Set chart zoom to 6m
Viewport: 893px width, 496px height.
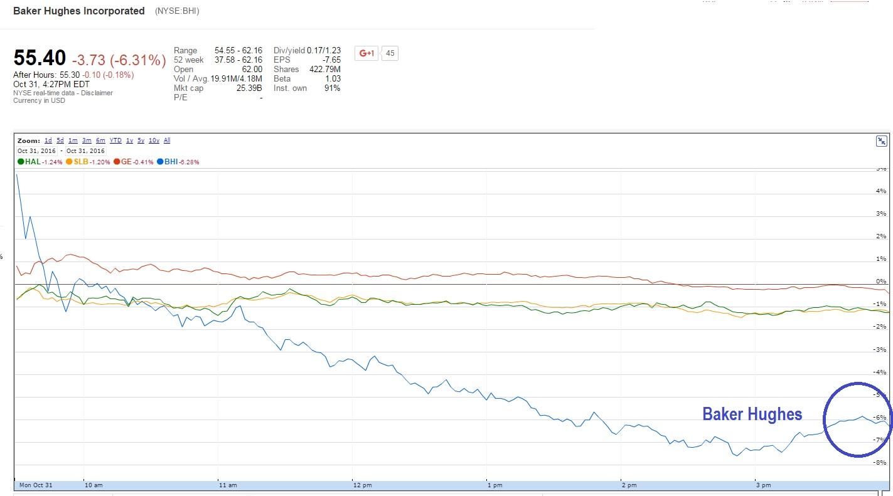pos(100,140)
